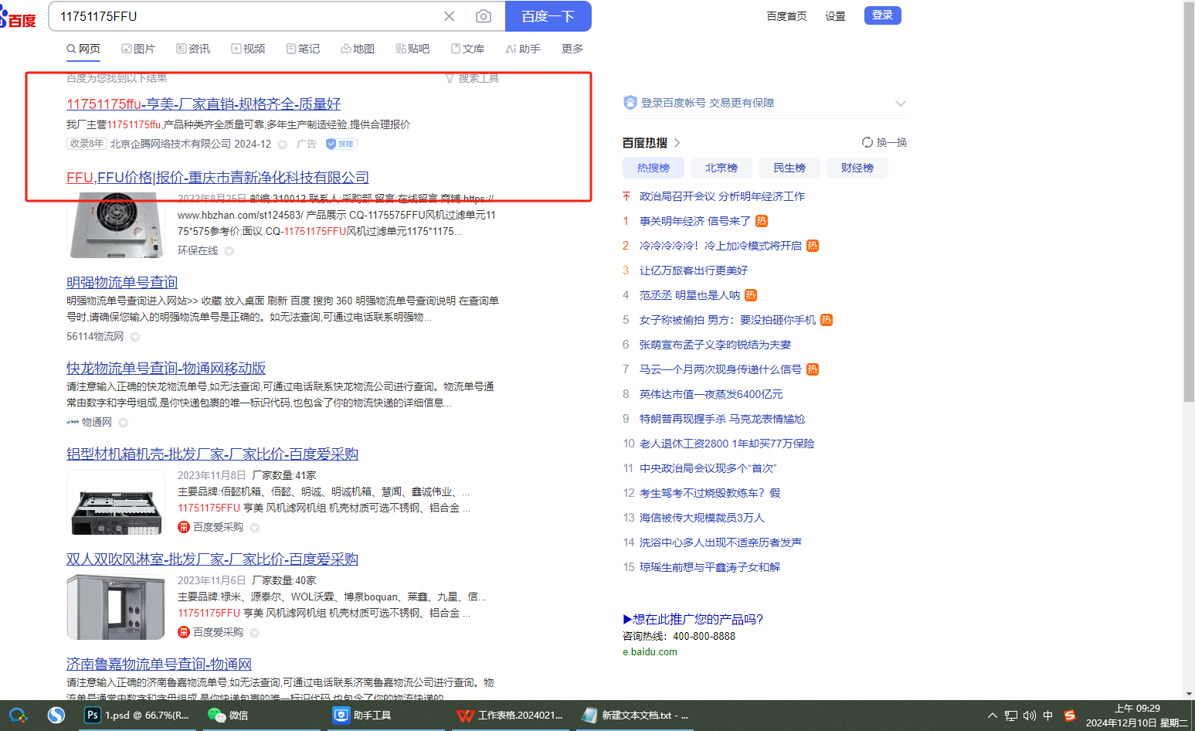1195x731 pixels.
Task: Switch to the 图片 tab
Action: tap(138, 49)
